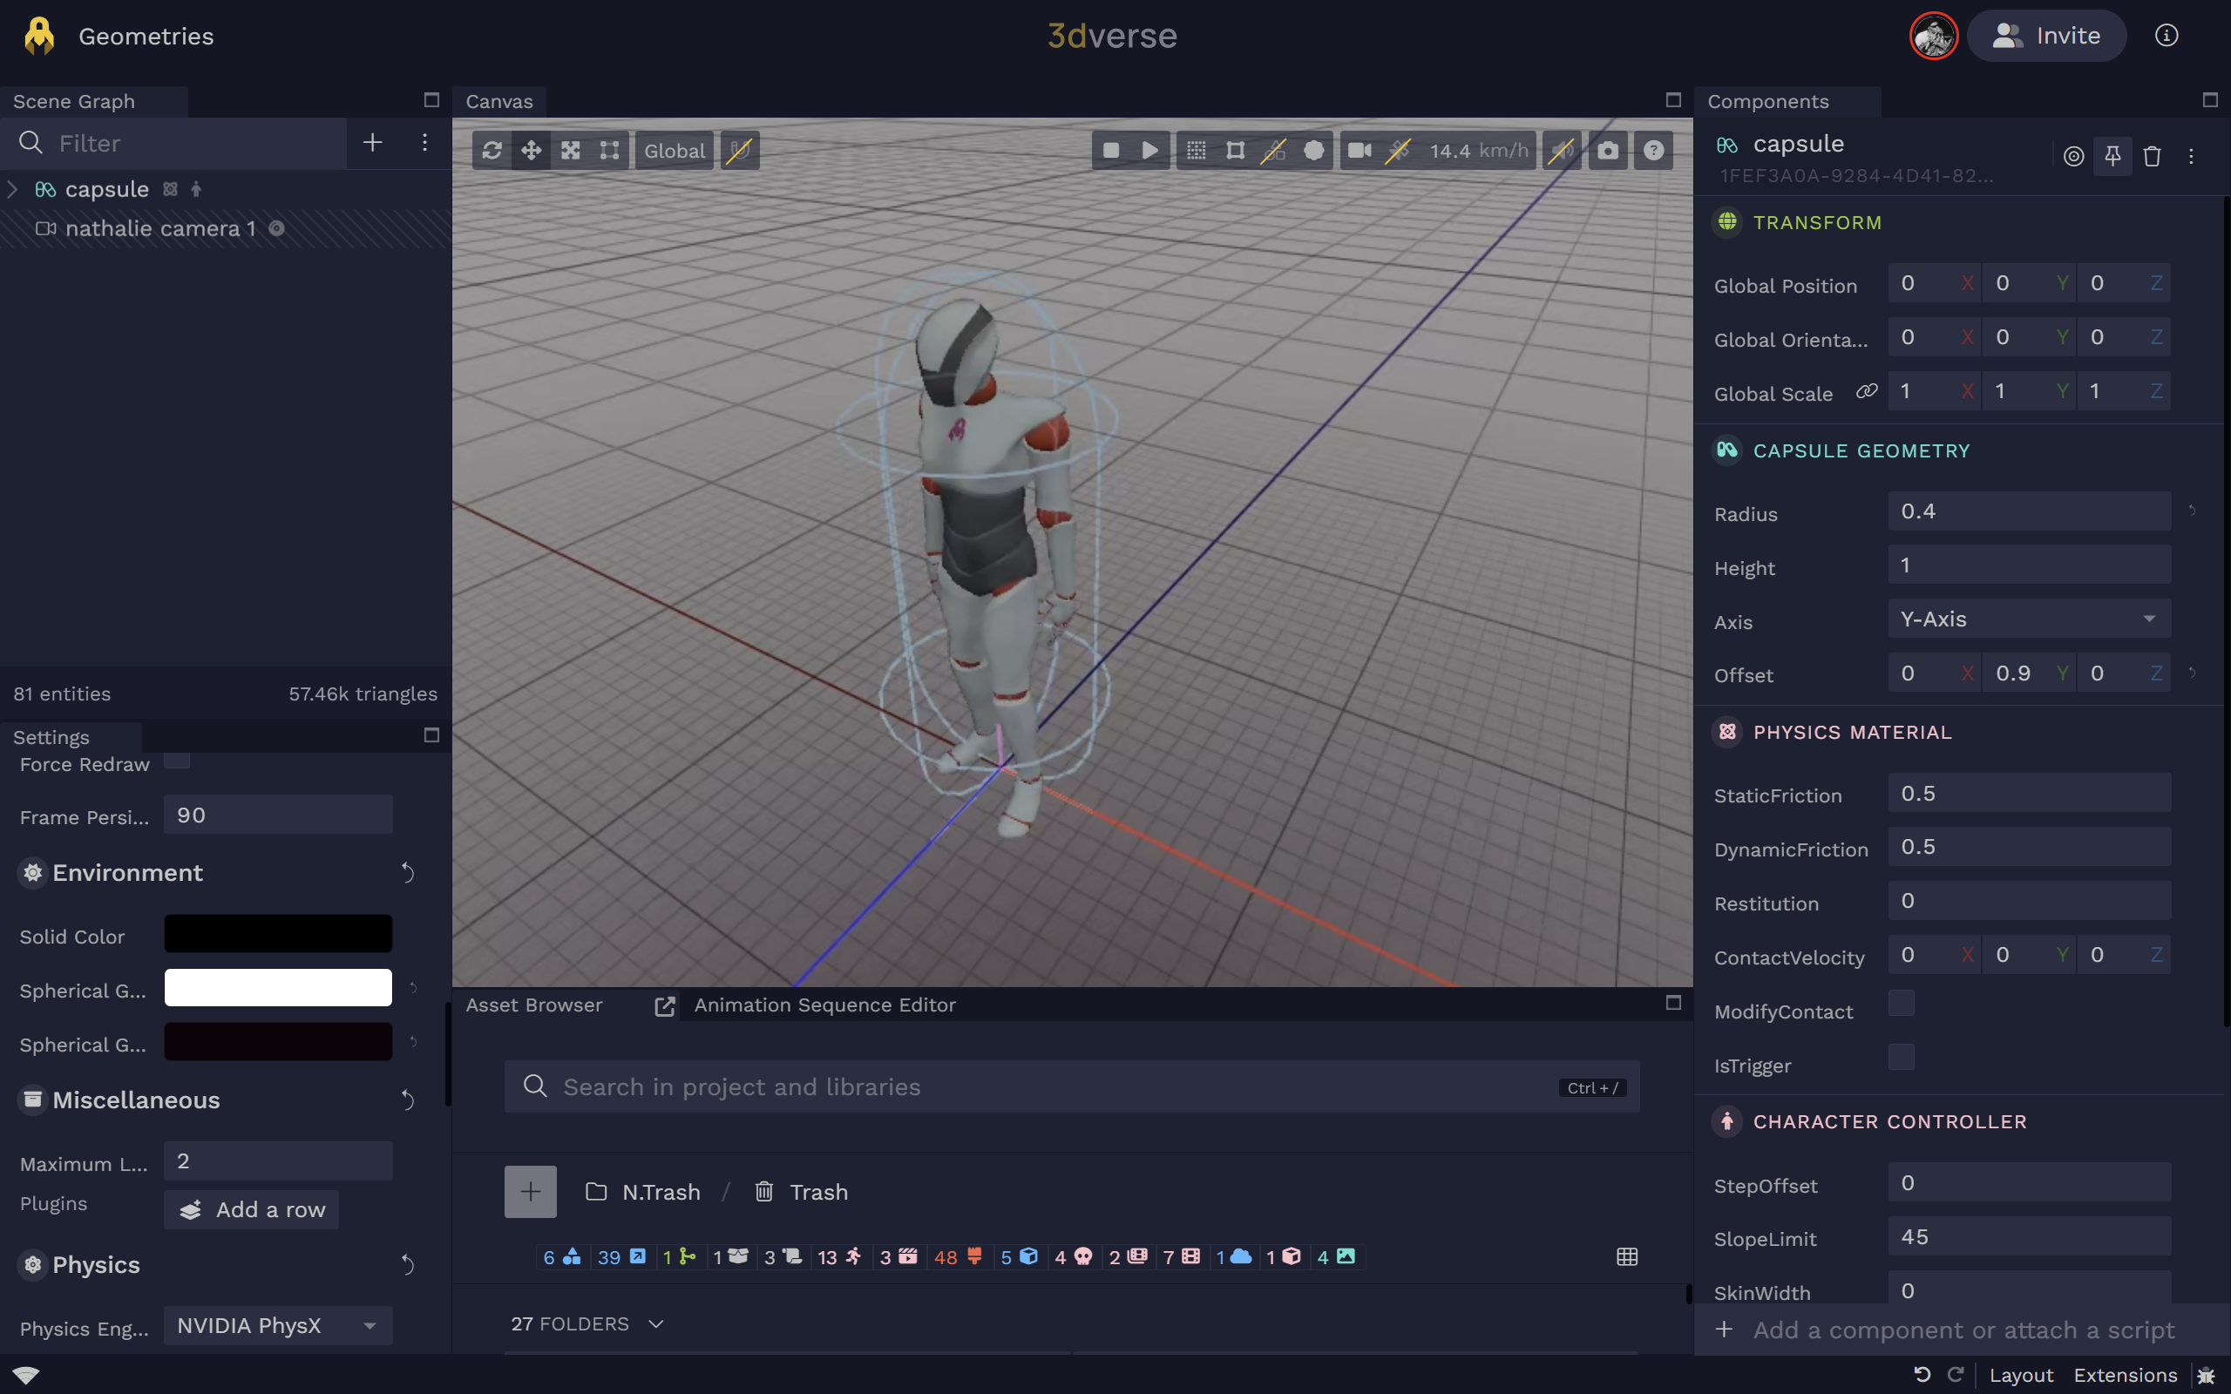This screenshot has width=2231, height=1394.
Task: Switch to the Scene Graph tab
Action: [x=74, y=101]
